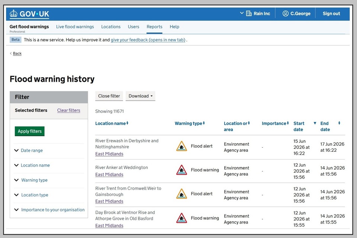357x238 pixels.
Task: Go back using the Back link
Action: pos(17,53)
